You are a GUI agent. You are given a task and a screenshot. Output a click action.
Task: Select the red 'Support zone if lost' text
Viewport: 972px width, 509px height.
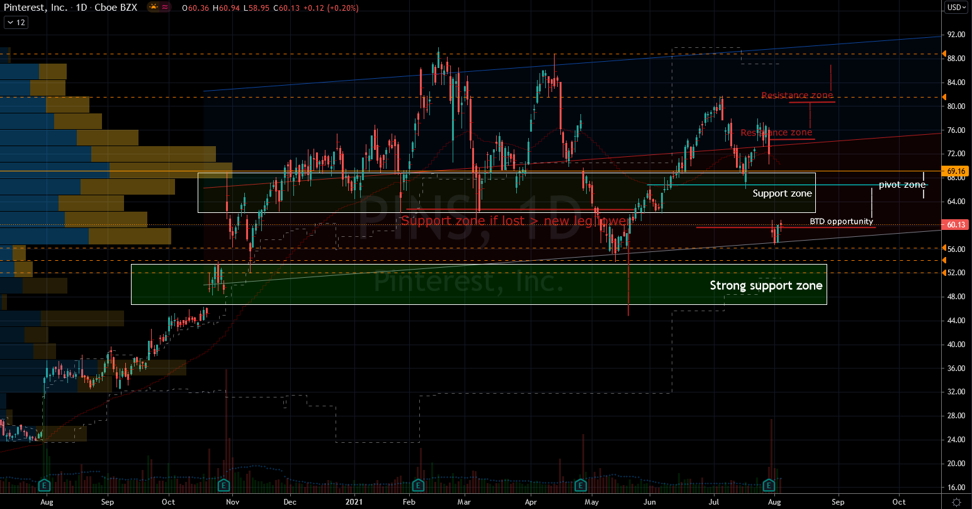point(515,220)
